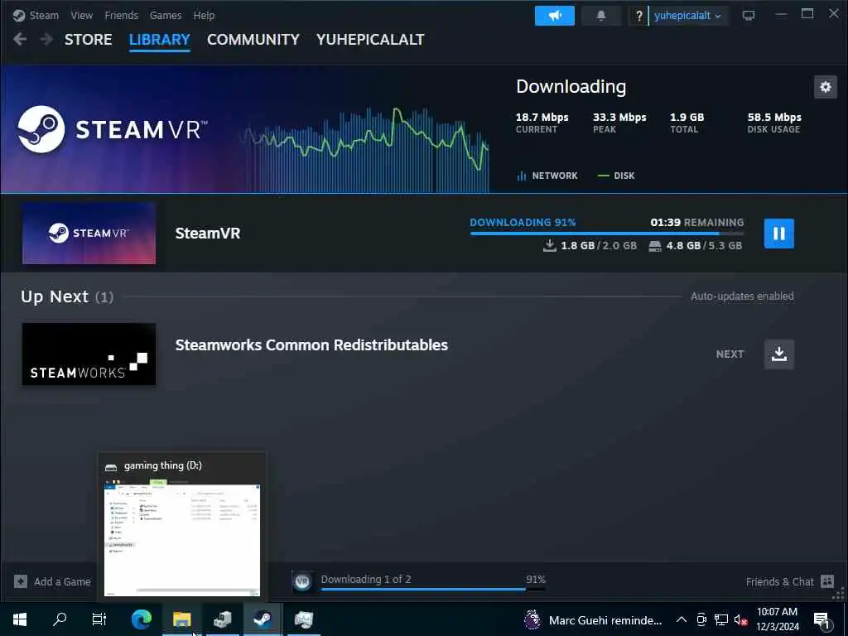Click the bottom download progress bar
Viewport: 848px width, 636px height.
pyautogui.click(x=433, y=589)
